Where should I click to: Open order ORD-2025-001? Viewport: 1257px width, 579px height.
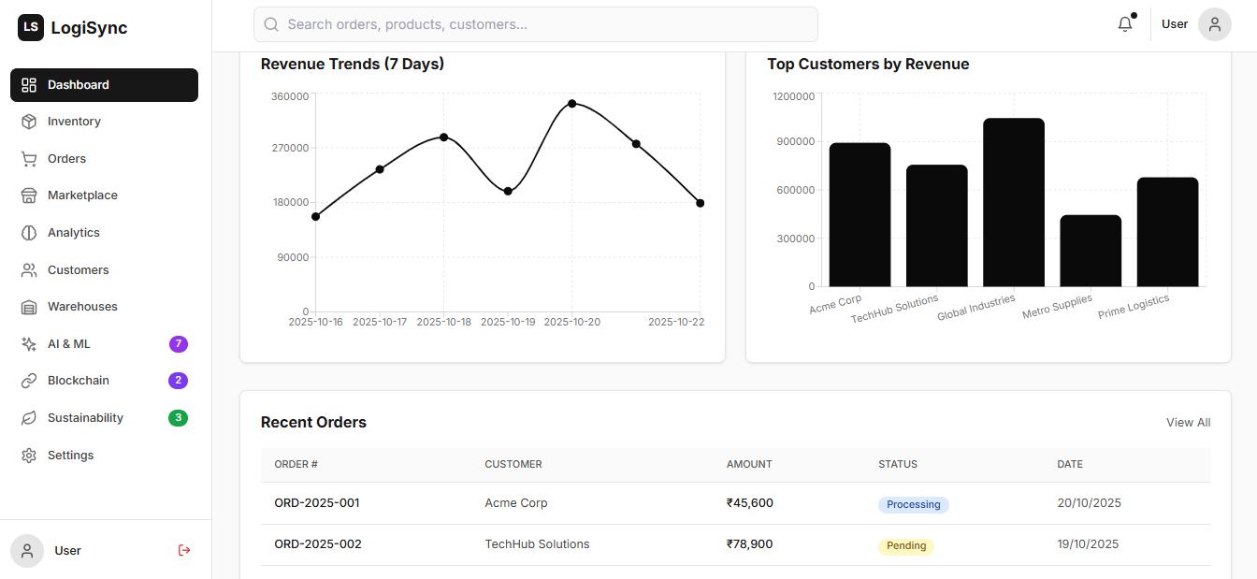pos(317,503)
